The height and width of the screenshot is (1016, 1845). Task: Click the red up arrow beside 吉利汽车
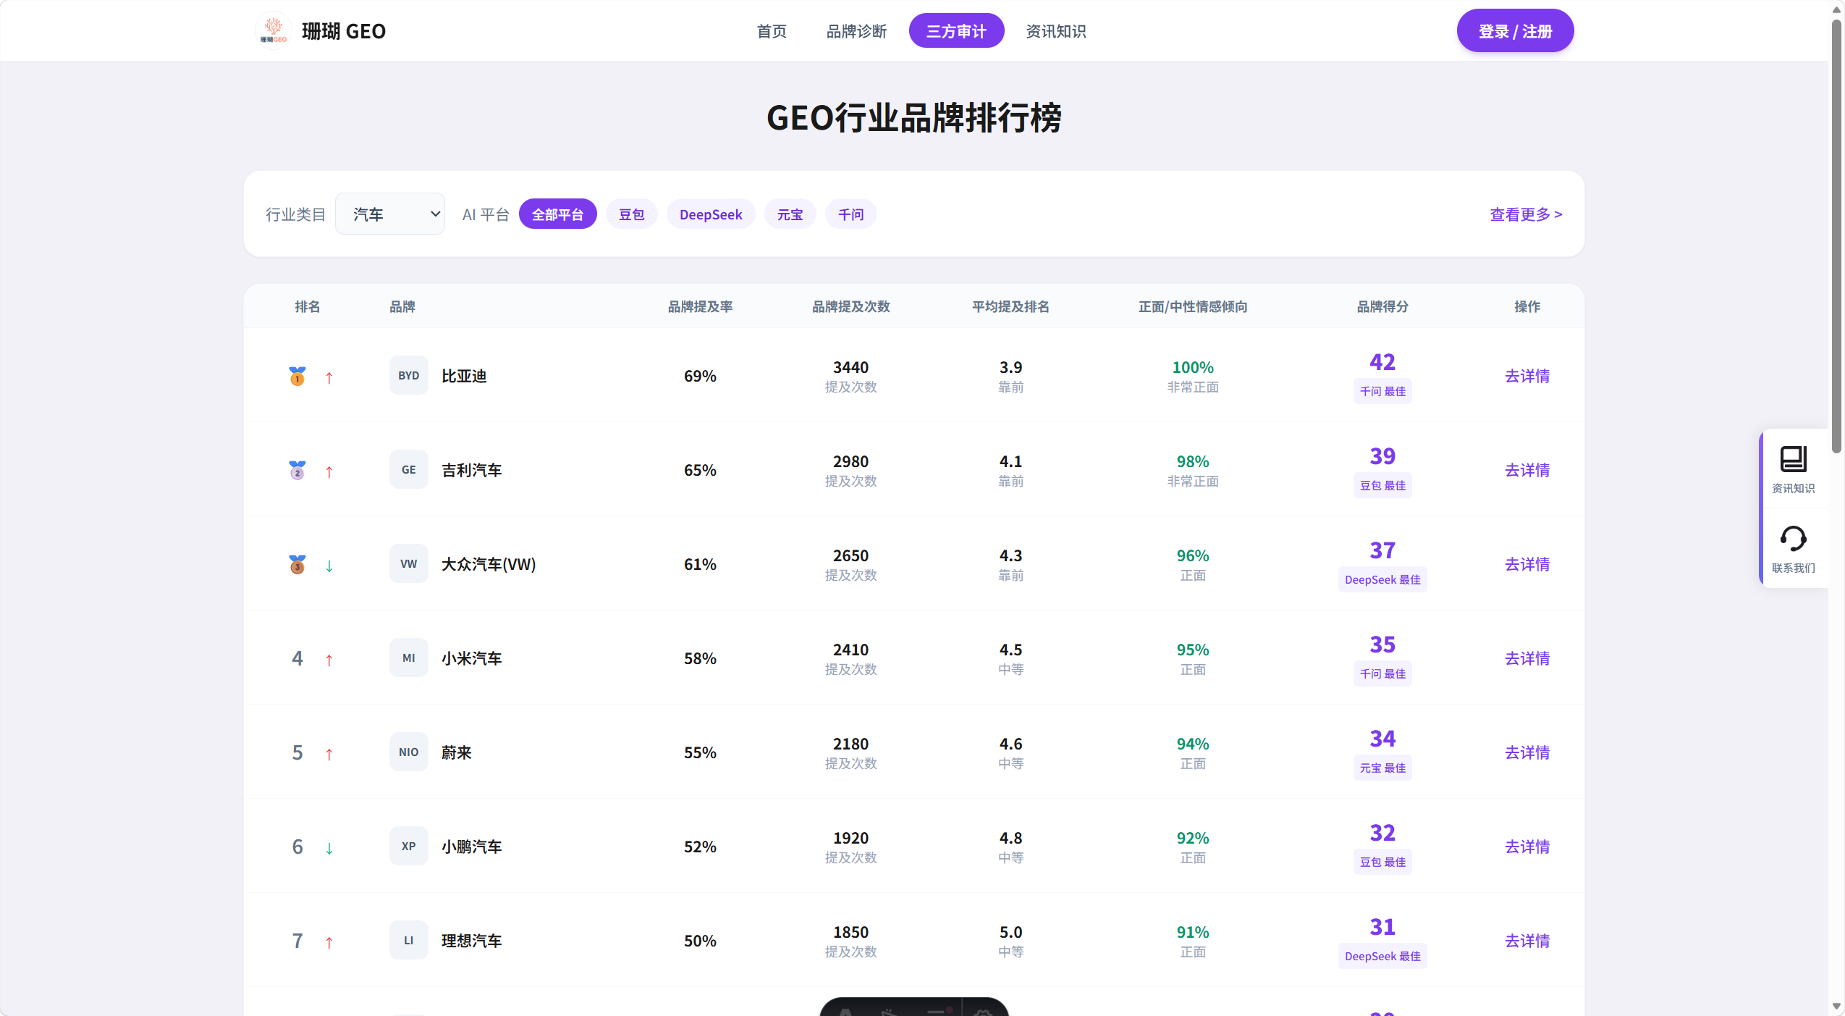click(x=329, y=471)
